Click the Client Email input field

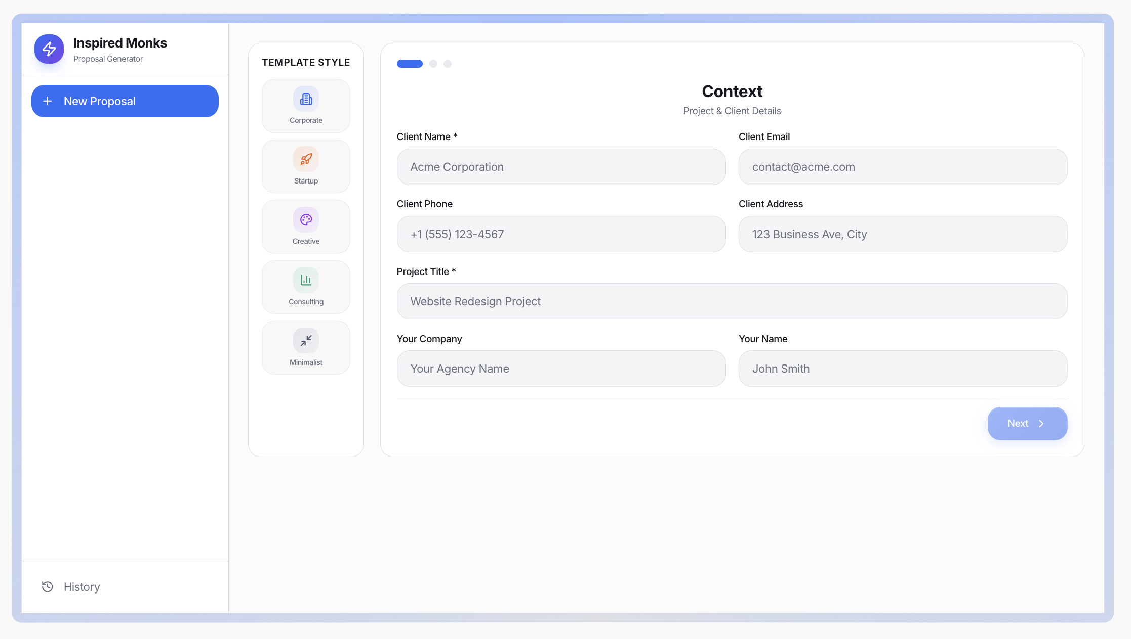(903, 167)
